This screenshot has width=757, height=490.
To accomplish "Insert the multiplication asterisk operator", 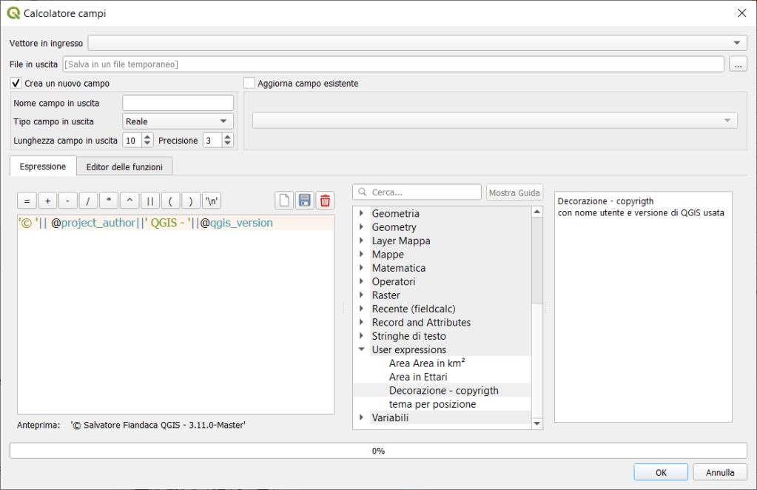I will point(109,201).
